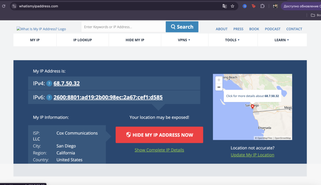Click the IPv6 question mark help icon

pos(49,97)
